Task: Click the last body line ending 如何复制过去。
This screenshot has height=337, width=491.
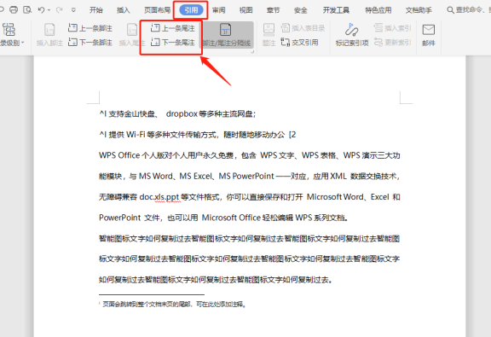Action: pyautogui.click(x=216, y=279)
